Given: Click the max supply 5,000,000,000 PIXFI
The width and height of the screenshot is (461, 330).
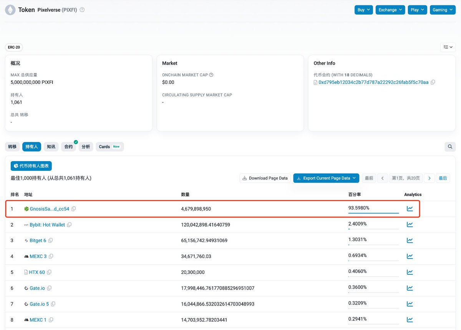Looking at the screenshot, I should coord(32,82).
